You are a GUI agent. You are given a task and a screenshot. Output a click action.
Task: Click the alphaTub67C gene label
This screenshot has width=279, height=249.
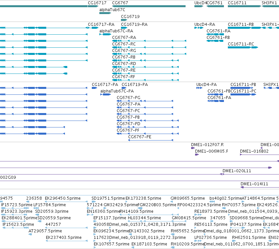click(112, 10)
